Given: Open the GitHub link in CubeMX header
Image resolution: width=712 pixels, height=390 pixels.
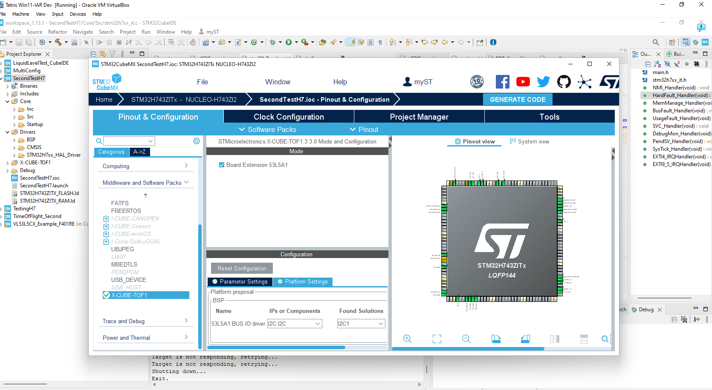Looking at the screenshot, I should [564, 82].
